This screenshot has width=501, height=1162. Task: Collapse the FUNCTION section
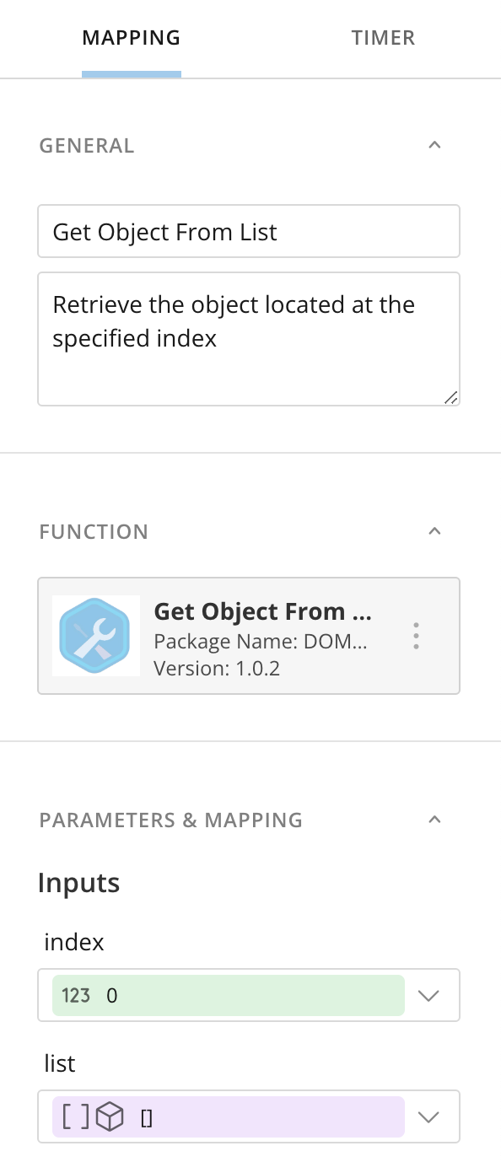click(x=434, y=530)
